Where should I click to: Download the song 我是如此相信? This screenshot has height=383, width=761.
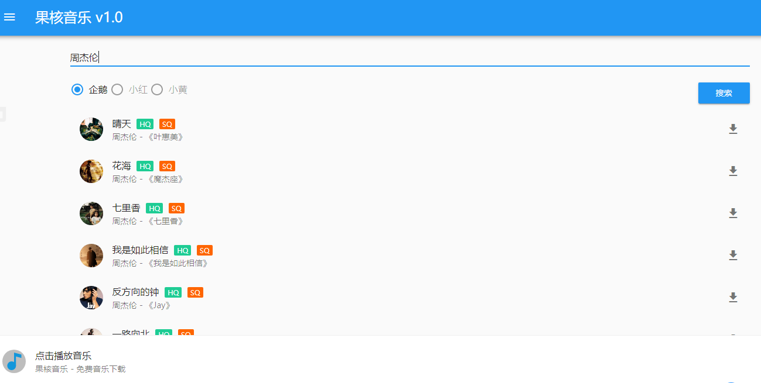click(733, 256)
